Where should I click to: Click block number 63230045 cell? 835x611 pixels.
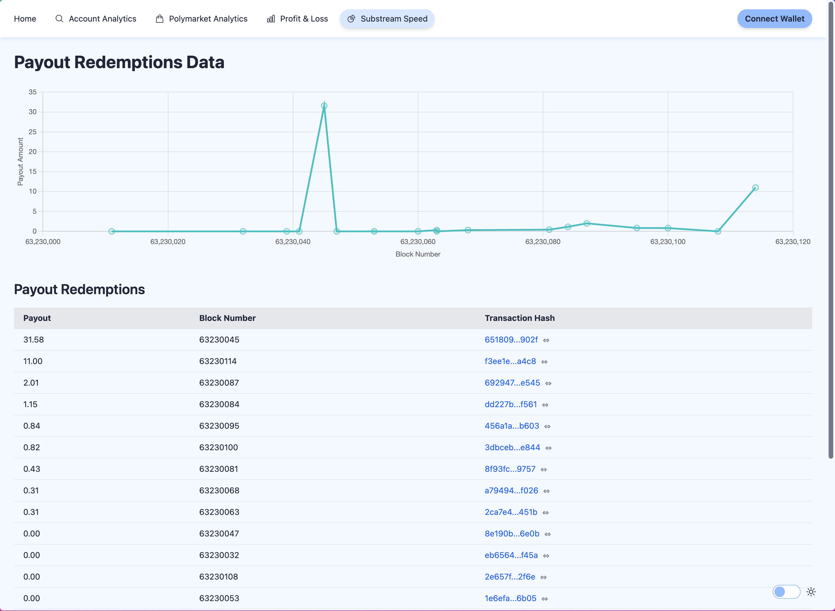[219, 340]
